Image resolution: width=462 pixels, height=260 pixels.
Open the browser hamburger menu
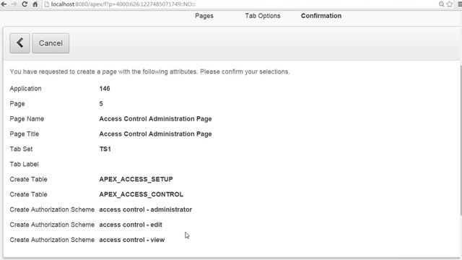[x=459, y=4]
